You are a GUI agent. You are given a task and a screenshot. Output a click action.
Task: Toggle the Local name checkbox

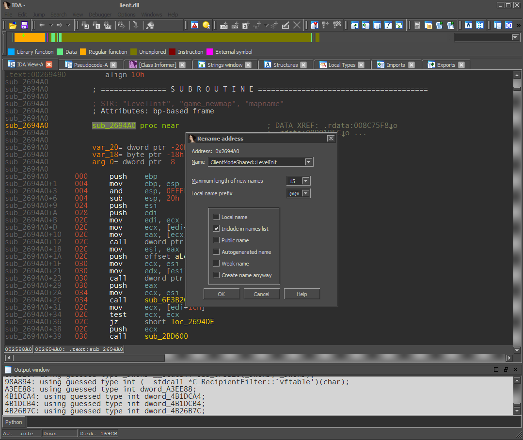[x=216, y=217]
